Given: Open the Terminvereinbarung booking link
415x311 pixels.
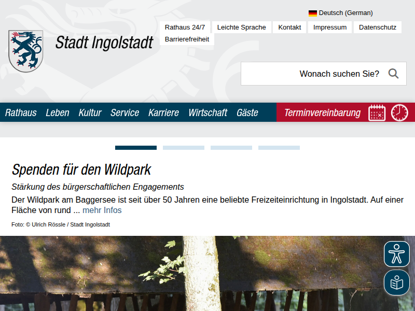Looking at the screenshot, I should click(322, 112).
